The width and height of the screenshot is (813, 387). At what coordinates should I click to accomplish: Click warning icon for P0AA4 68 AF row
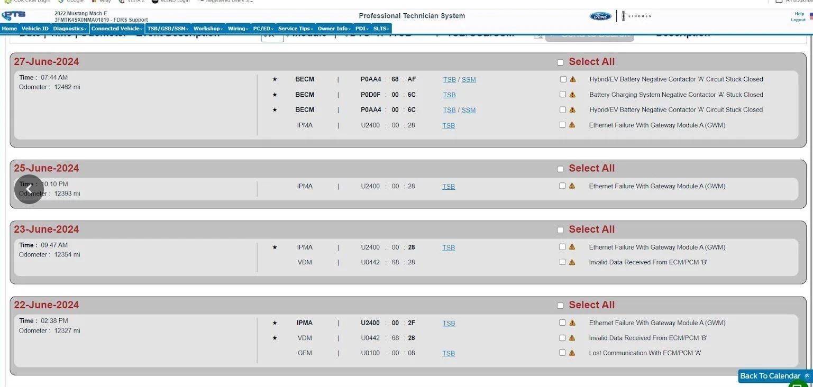click(572, 79)
